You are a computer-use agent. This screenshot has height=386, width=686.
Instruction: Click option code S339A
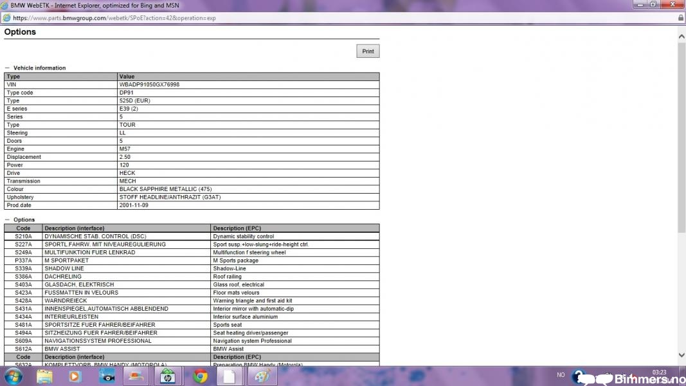[x=23, y=268]
